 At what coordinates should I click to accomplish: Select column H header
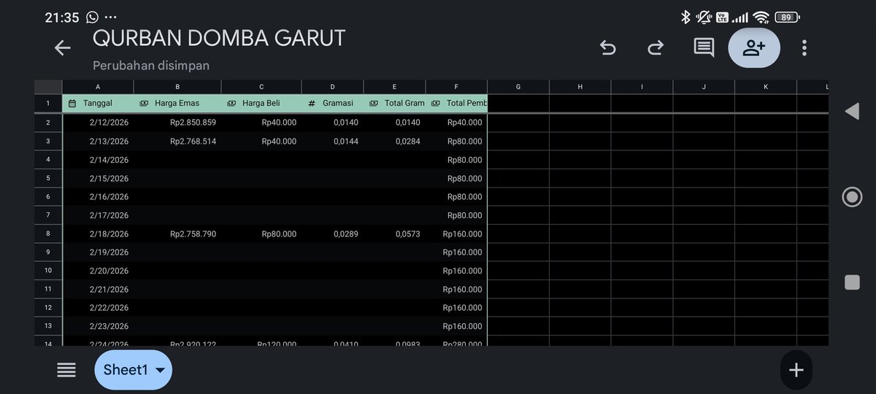[580, 87]
